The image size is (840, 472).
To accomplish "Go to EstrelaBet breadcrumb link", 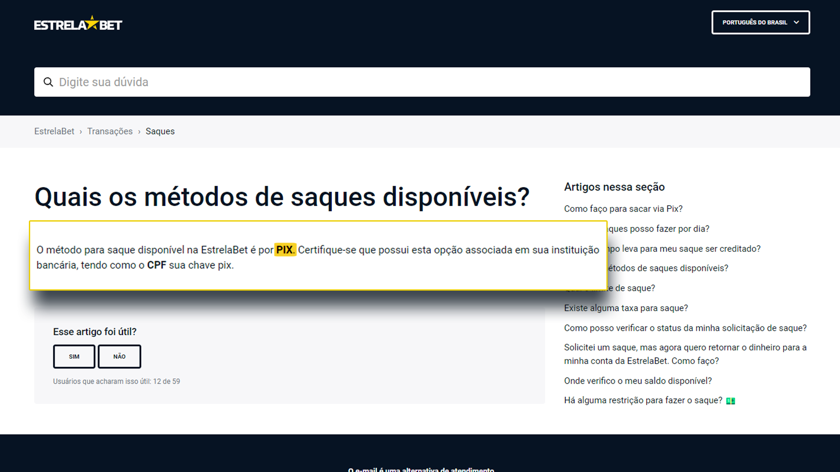I will point(54,131).
